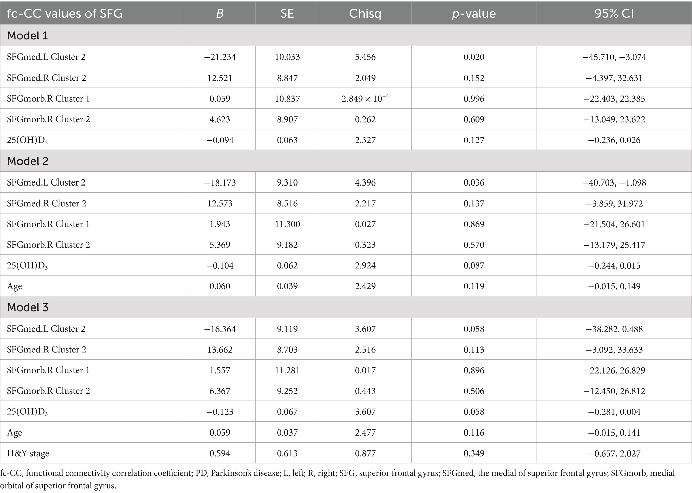The image size is (692, 493).
Task: Click the Model 2 section row
Action: click(27, 161)
